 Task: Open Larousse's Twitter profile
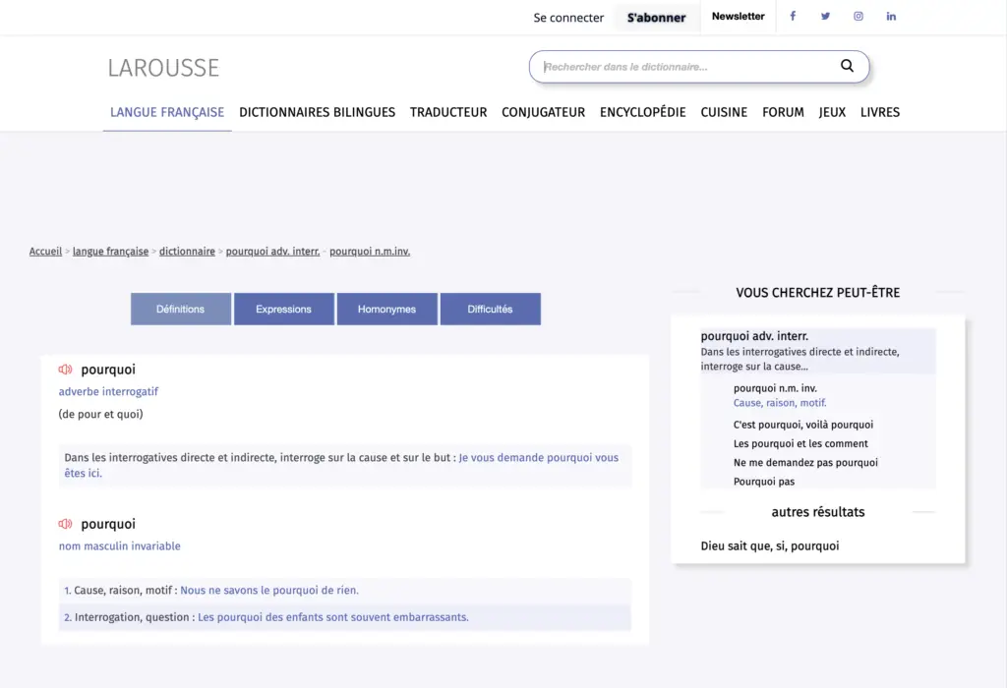point(825,16)
